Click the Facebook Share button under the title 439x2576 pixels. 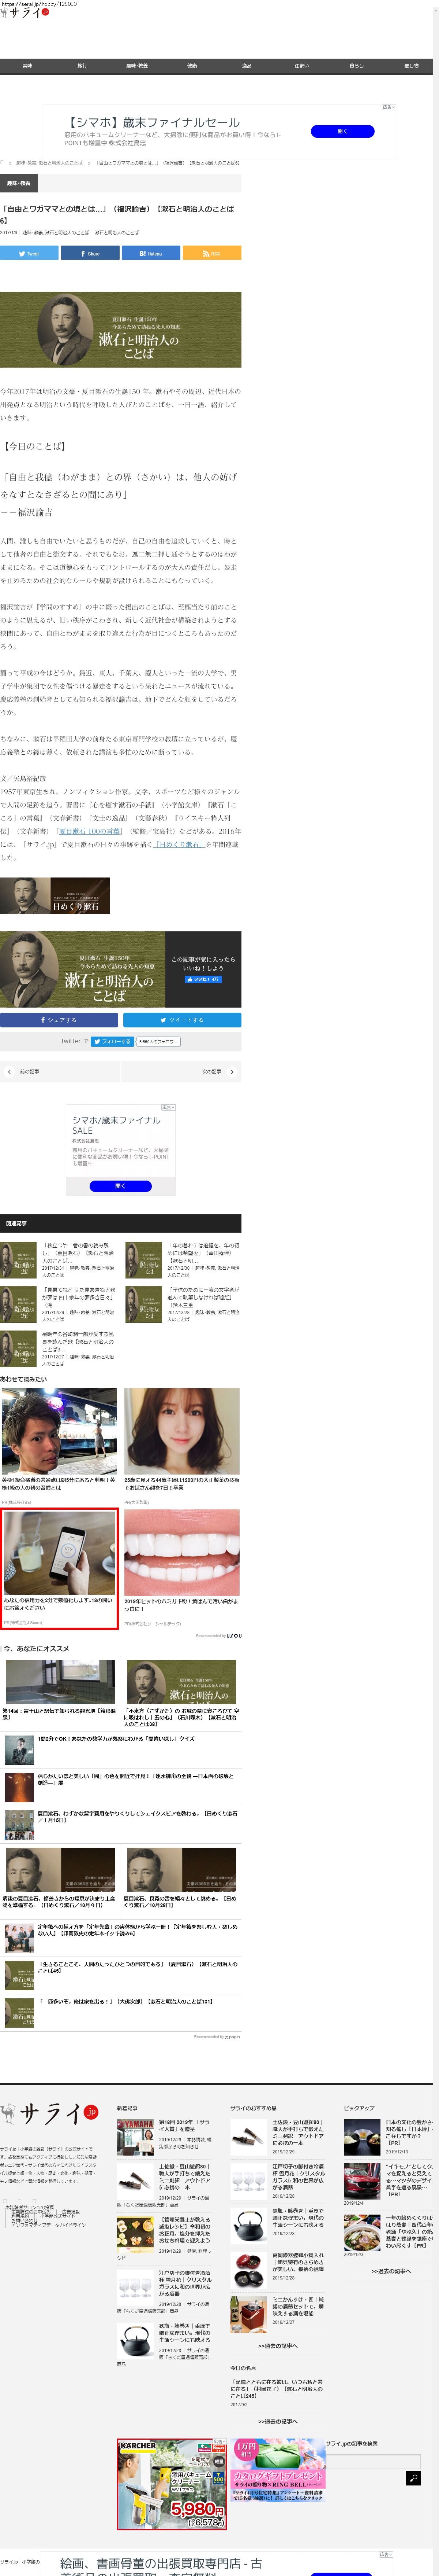(90, 253)
